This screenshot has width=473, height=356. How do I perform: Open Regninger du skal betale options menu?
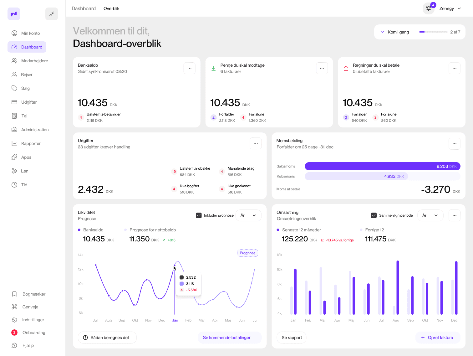pyautogui.click(x=454, y=68)
